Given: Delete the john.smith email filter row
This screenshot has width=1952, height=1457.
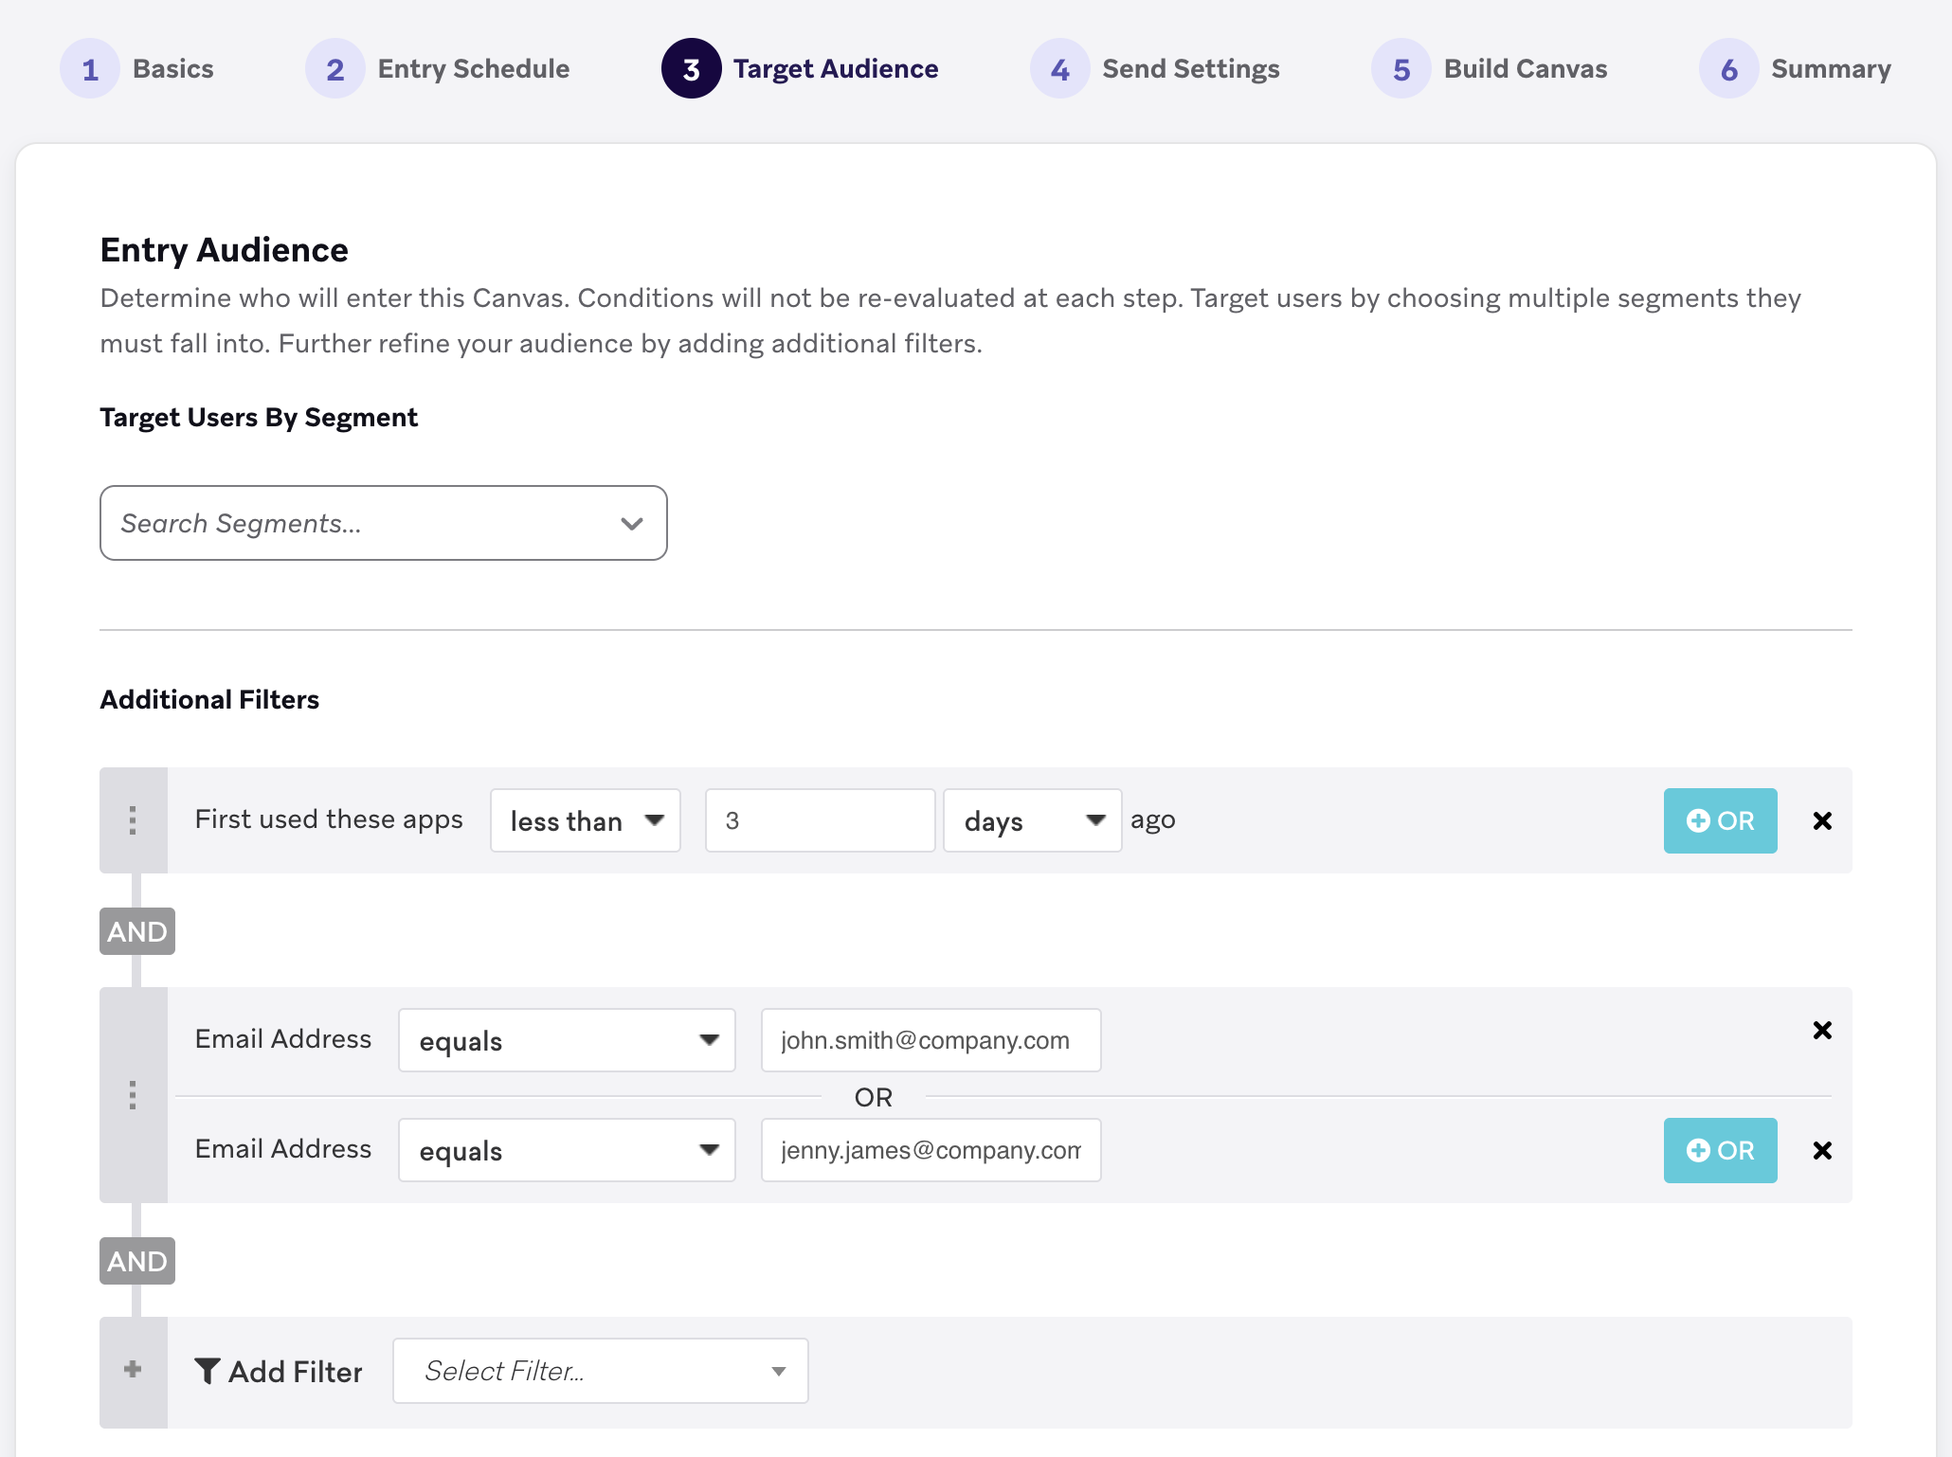Looking at the screenshot, I should (x=1821, y=1030).
